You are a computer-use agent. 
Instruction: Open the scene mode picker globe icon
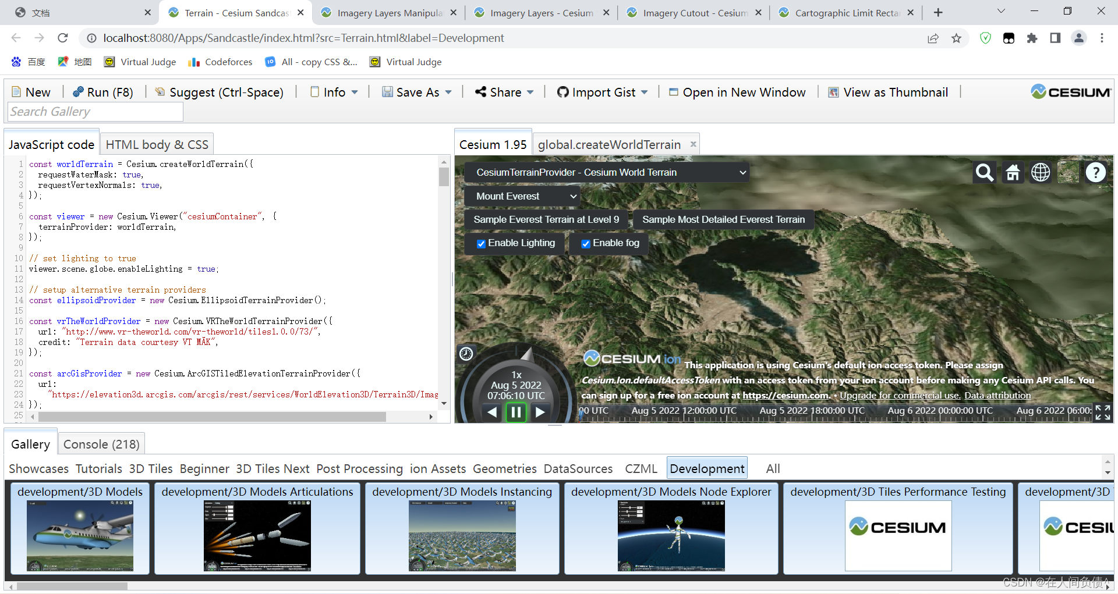click(1040, 172)
